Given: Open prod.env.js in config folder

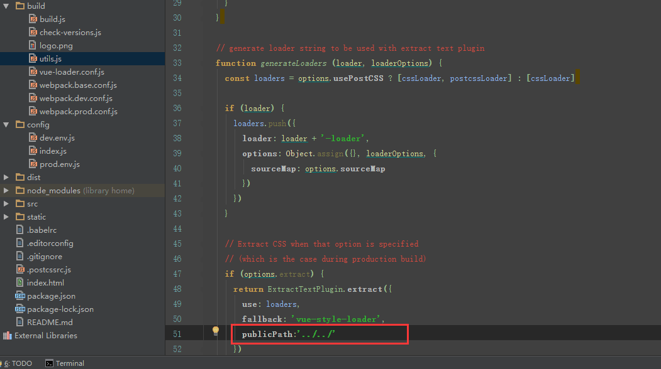Looking at the screenshot, I should click(59, 164).
